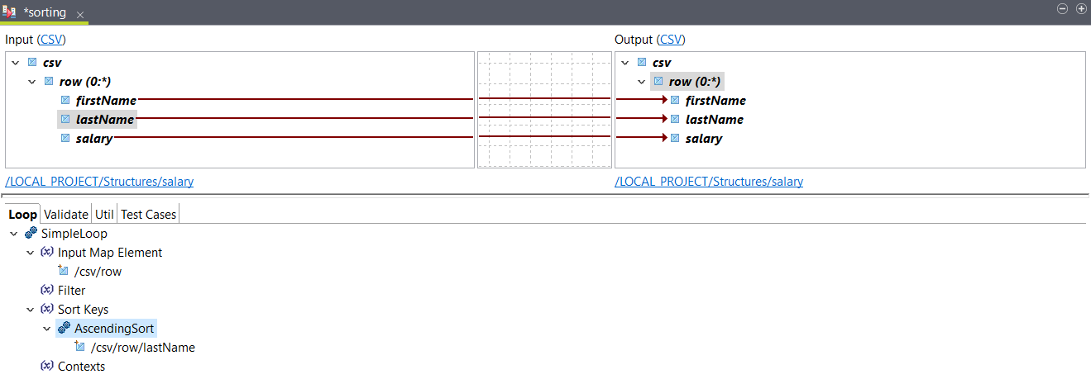This screenshot has height=379, width=1091.
Task: Click the AscendingSort gear icon
Action: pyautogui.click(x=64, y=329)
